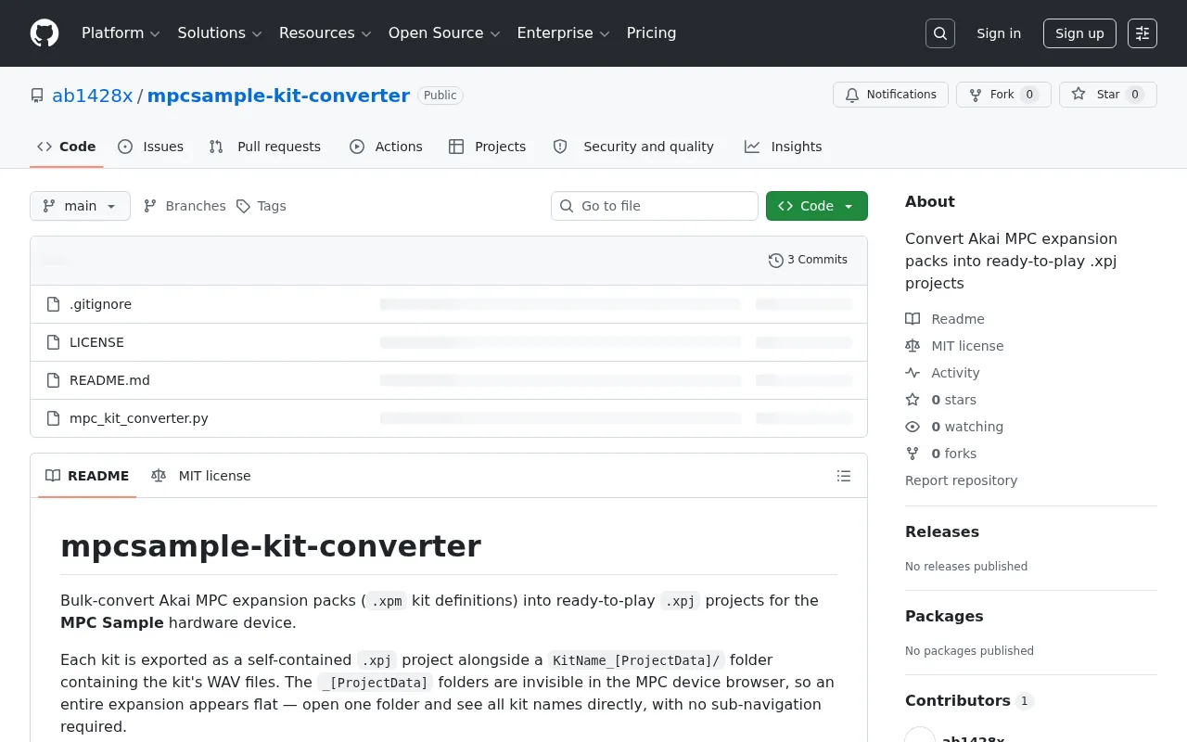
Task: Click Sign in link
Action: pos(999,33)
